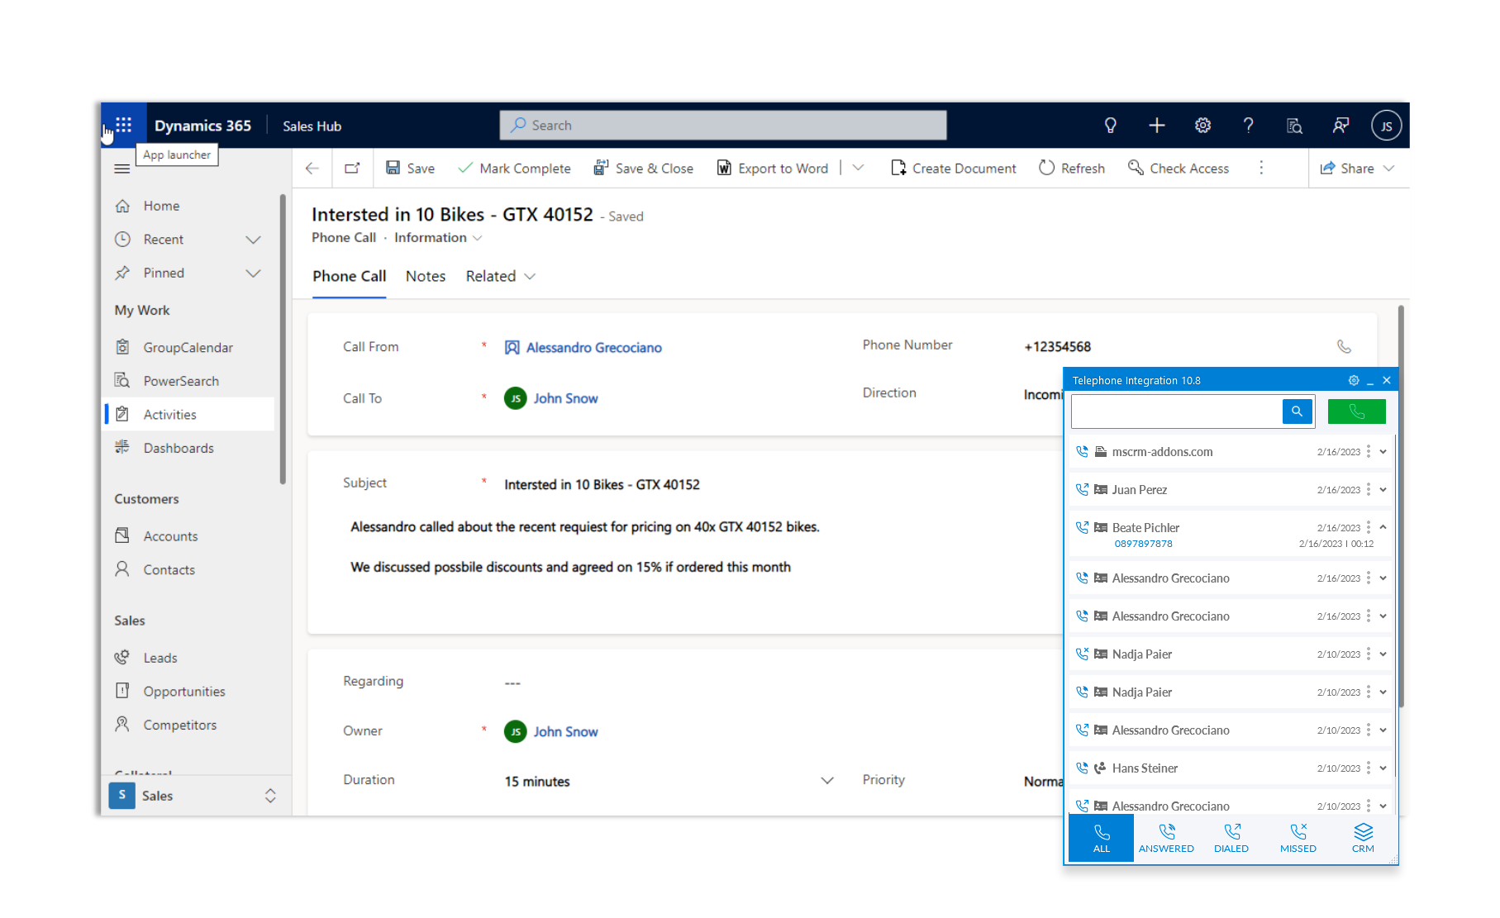The image size is (1500, 918).
Task: Select the CRM tab in Telephone Integration
Action: [x=1363, y=838]
